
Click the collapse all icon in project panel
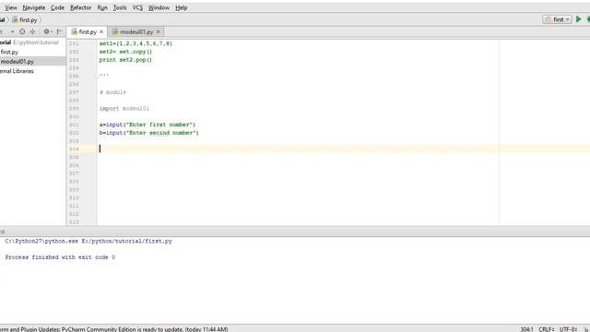33,32
